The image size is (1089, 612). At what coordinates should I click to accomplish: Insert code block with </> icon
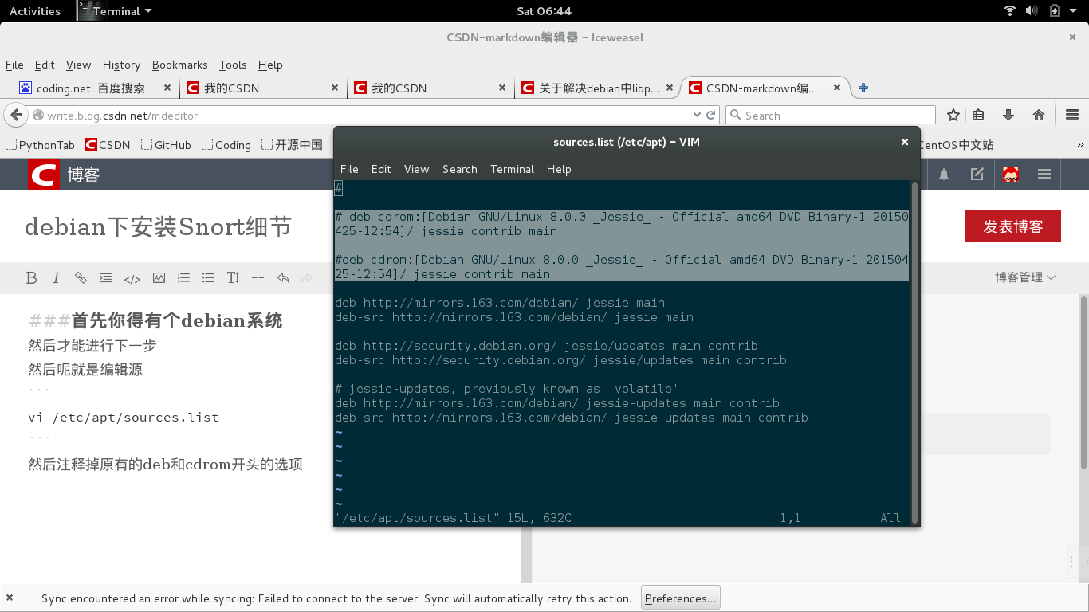point(132,278)
